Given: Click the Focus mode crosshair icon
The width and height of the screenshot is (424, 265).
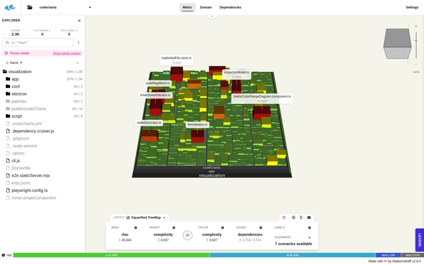Looking at the screenshot, I should coord(6,53).
